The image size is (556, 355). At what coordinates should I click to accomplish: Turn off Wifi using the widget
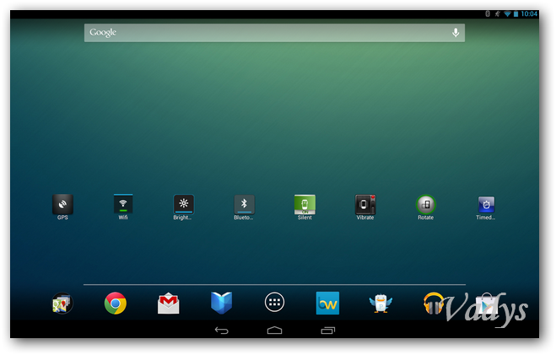click(123, 204)
